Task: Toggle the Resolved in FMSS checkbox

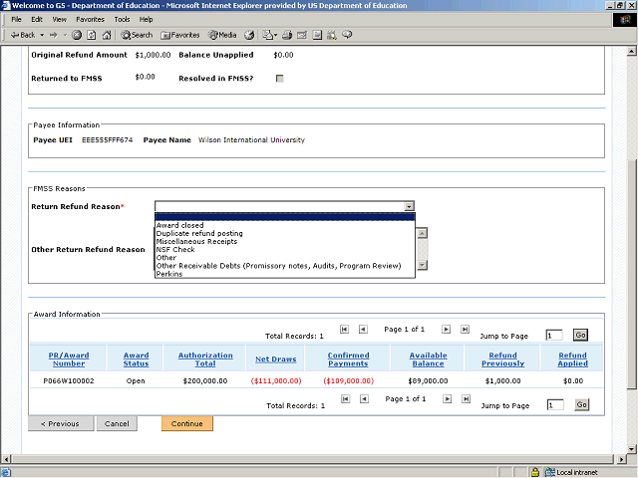Action: pos(279,78)
